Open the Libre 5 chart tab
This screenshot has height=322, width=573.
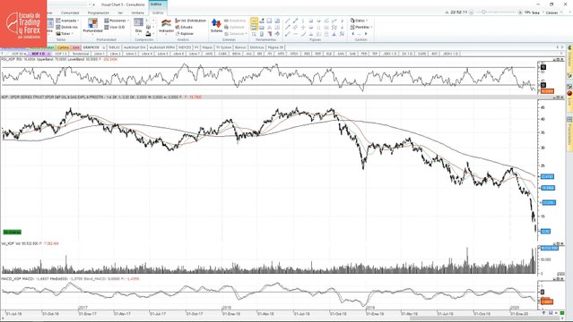(162, 54)
